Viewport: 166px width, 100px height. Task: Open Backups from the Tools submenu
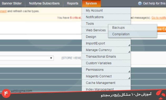coord(133,28)
